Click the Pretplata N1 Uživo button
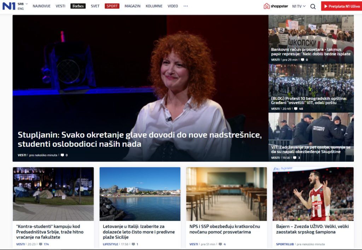Image resolution: width=362 pixels, height=250 pixels. coord(341,6)
